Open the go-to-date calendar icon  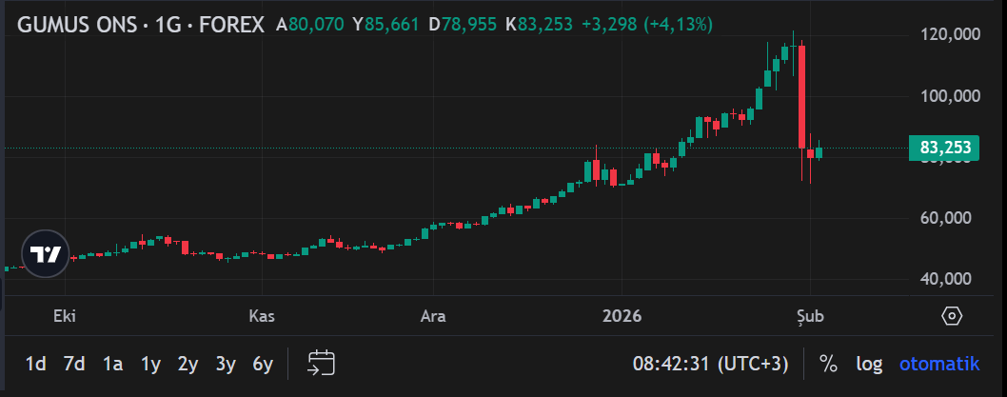[x=322, y=363]
